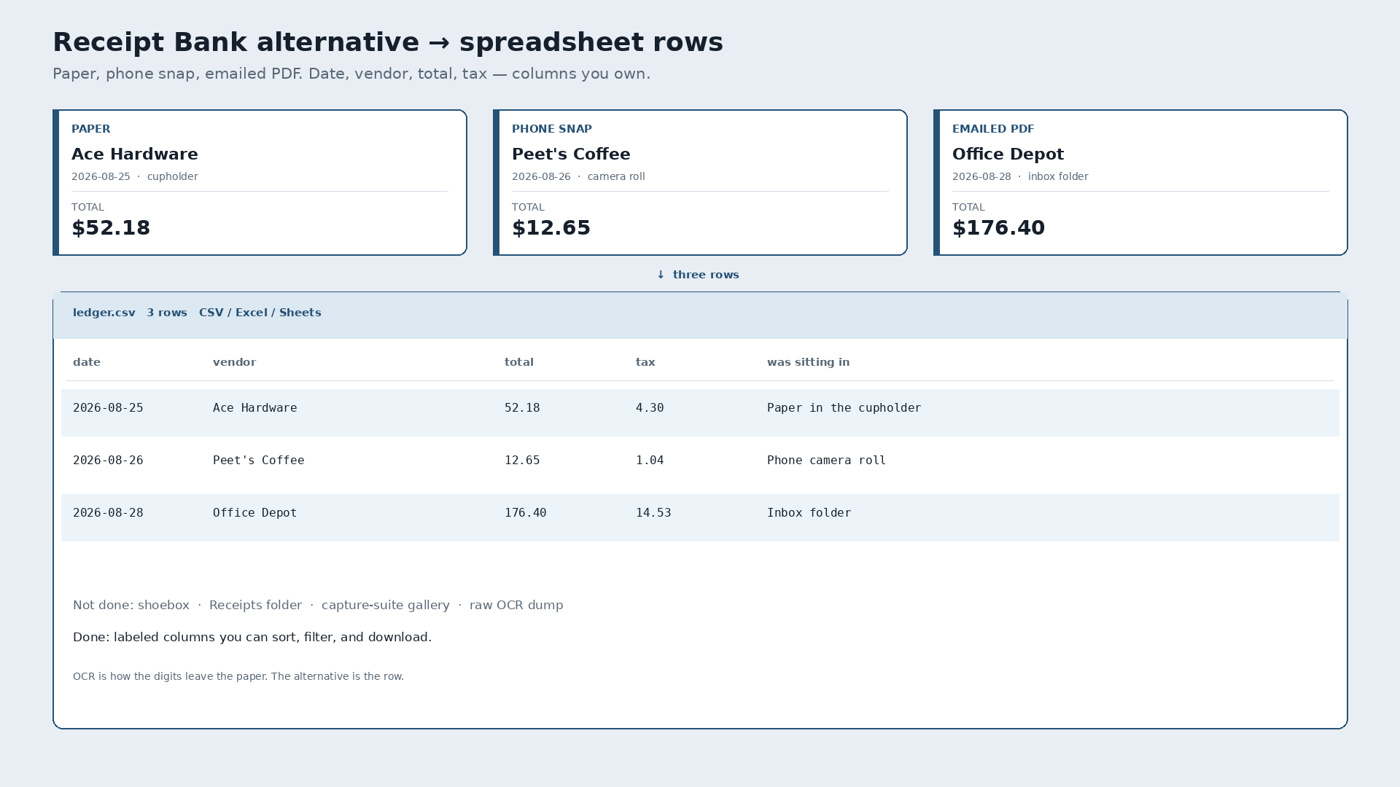This screenshot has width=1400, height=787.
Task: Click the 'vendor' column header
Action: pyautogui.click(x=234, y=362)
